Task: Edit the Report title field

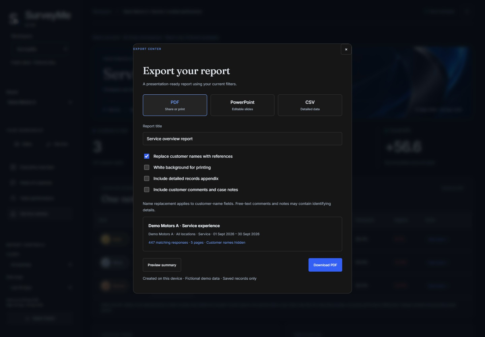Action: click(243, 139)
